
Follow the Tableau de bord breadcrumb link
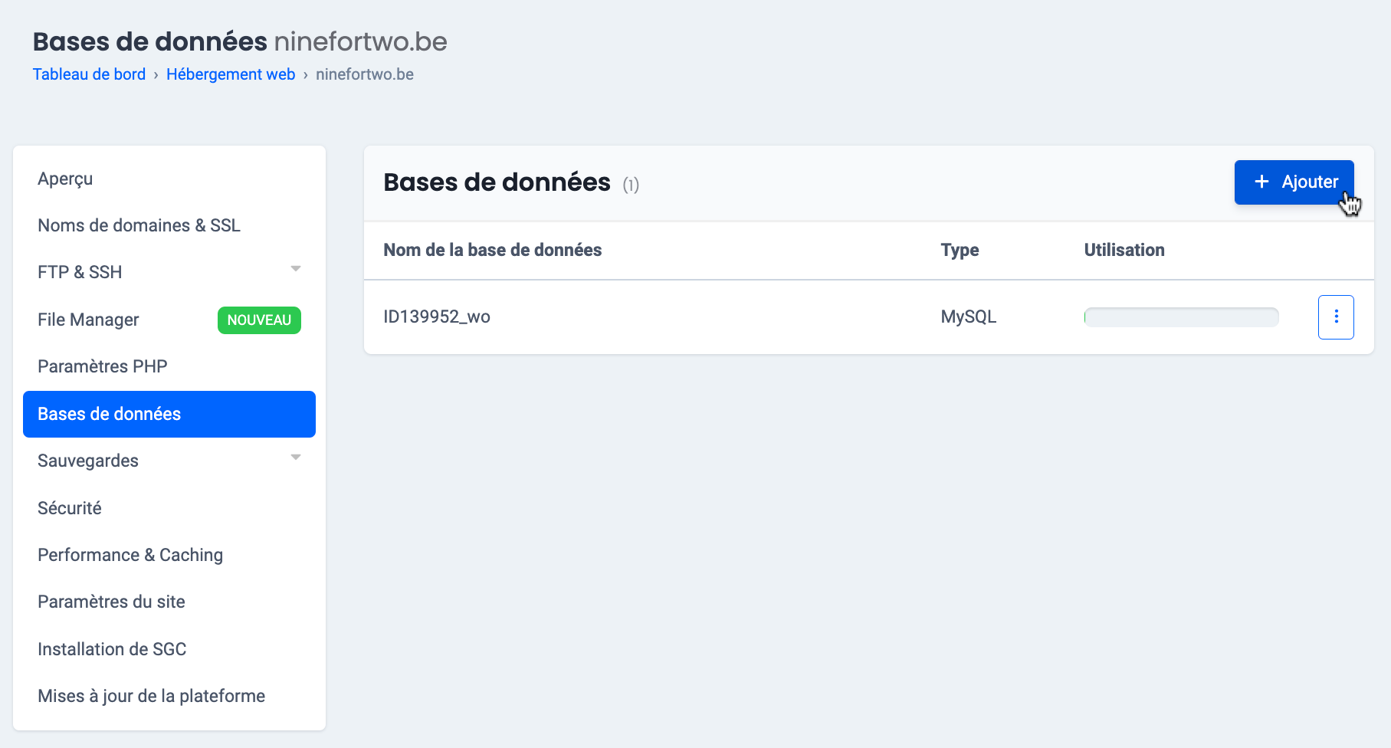tap(89, 74)
